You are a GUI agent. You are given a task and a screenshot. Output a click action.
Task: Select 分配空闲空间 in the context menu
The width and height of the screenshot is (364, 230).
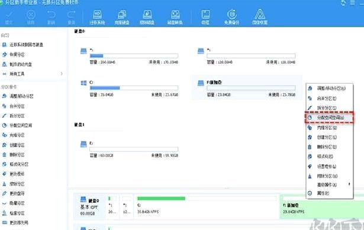(x=330, y=117)
